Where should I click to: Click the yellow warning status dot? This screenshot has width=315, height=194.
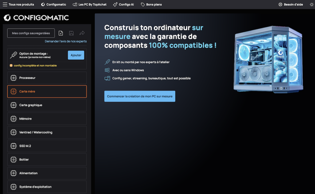pos(11,66)
